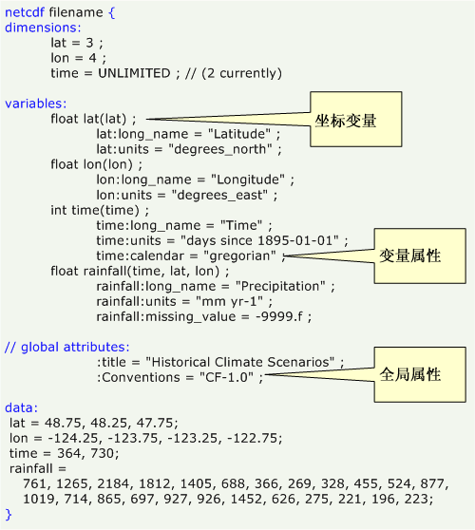Click the "degrees_north" units value
This screenshot has height=530, width=475.
coord(219,149)
